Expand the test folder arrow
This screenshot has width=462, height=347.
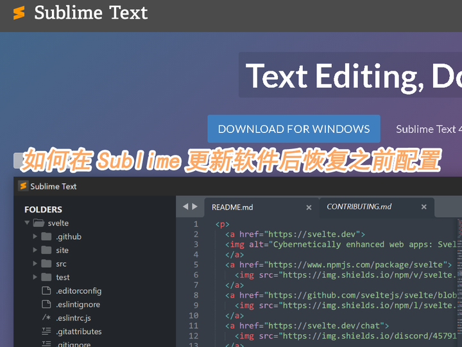[x=35, y=277]
